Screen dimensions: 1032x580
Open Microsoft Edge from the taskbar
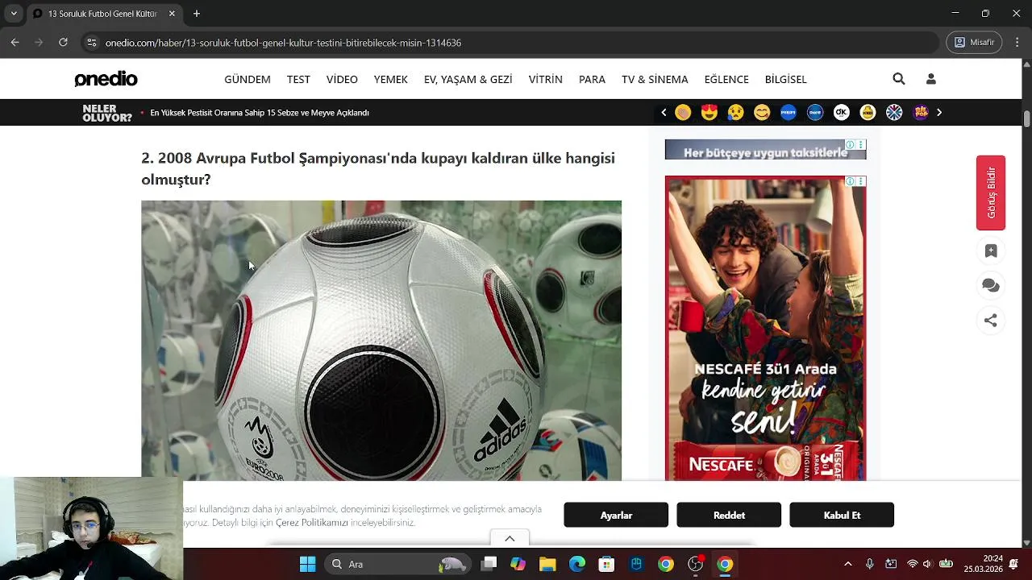click(x=577, y=564)
